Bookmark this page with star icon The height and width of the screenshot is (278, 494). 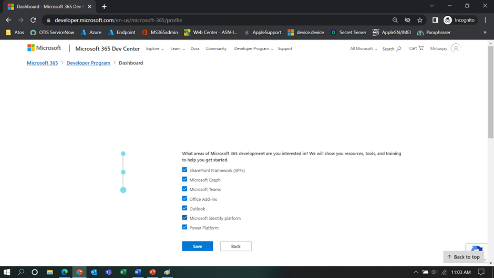(420, 20)
